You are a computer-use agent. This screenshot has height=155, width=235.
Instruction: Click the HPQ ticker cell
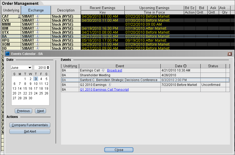[11, 40]
